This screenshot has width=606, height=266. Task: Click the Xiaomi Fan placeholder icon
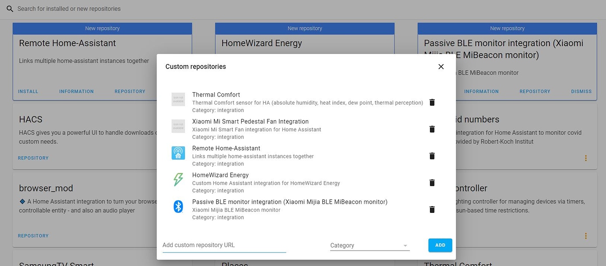tap(178, 126)
